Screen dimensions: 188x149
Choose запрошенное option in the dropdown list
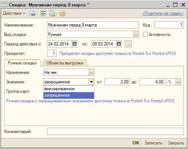coord(69,96)
